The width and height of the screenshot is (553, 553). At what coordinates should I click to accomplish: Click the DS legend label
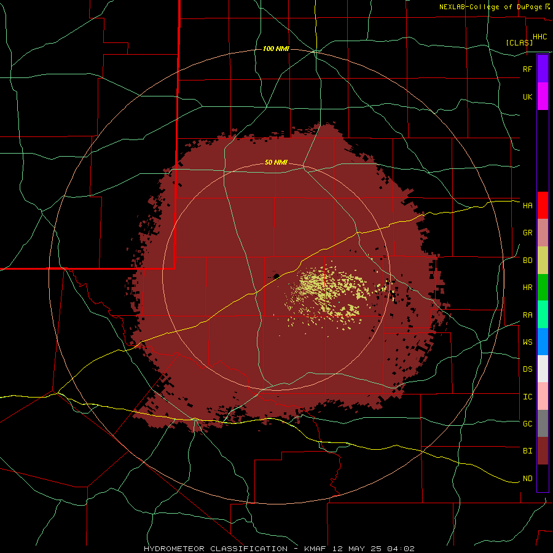click(527, 369)
